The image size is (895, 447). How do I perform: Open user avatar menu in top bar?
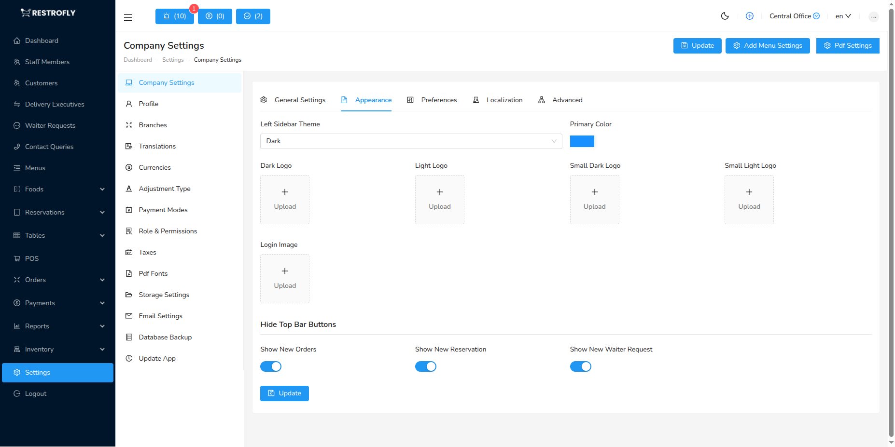click(873, 17)
